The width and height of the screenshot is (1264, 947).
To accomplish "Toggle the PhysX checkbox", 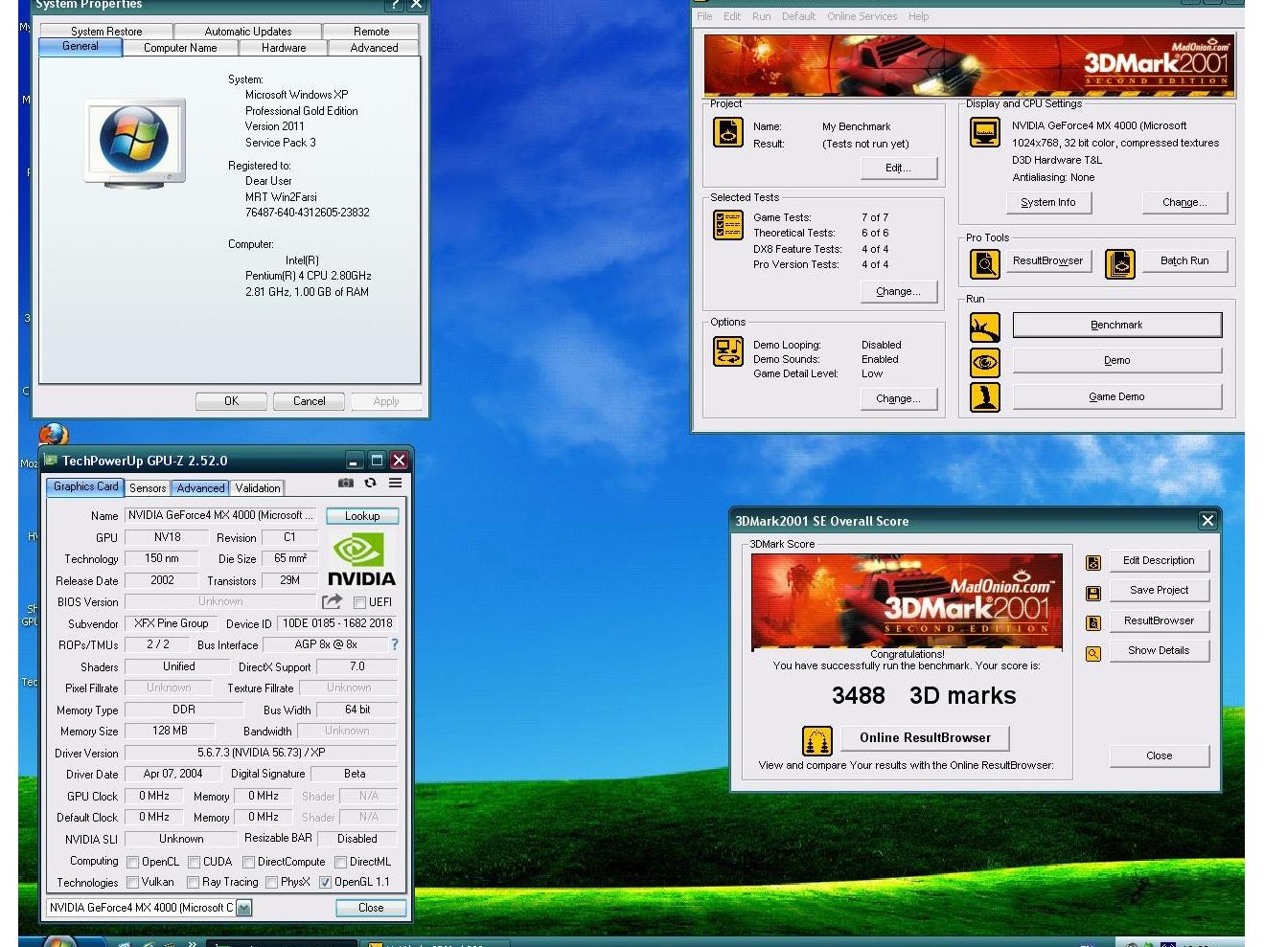I will click(272, 882).
